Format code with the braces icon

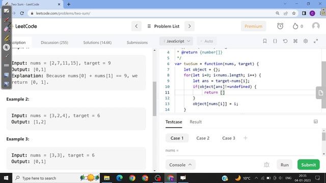pos(275,41)
